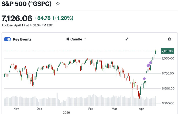The image size is (178, 114).
Task: Click the 'At close: April 17' timestamp
Action: point(27,25)
